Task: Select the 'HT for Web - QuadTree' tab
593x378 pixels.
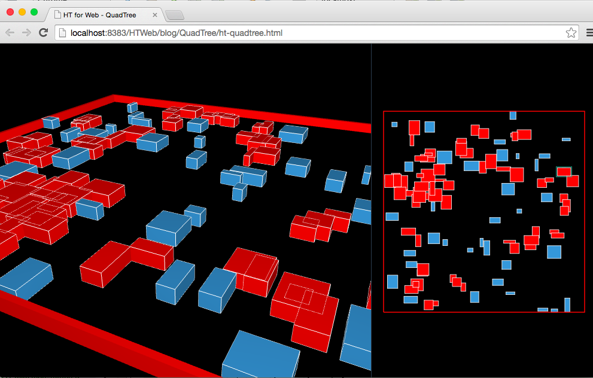Action: tap(102, 14)
